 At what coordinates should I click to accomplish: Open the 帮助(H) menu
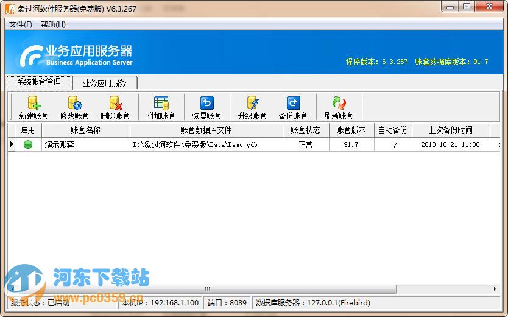coord(53,24)
